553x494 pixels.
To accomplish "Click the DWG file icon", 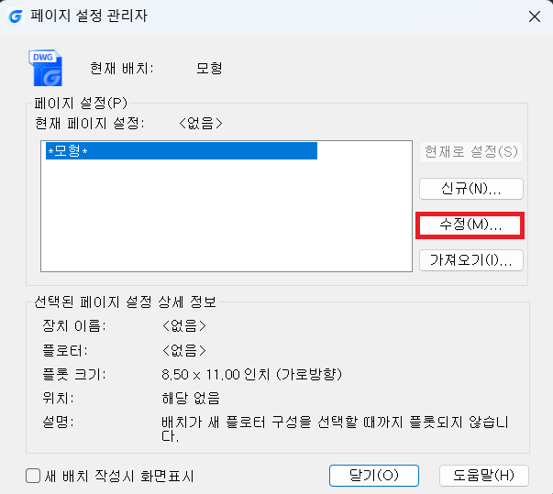I will tap(46, 68).
